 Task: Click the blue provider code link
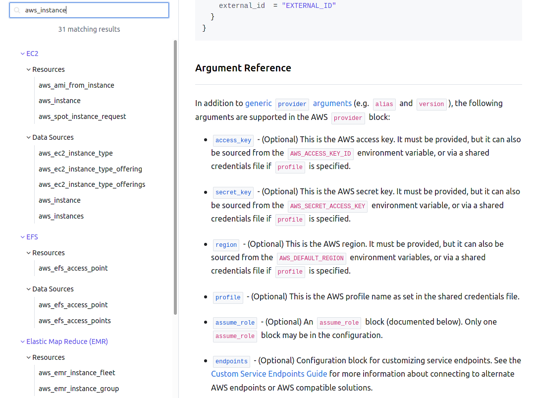[x=292, y=104]
